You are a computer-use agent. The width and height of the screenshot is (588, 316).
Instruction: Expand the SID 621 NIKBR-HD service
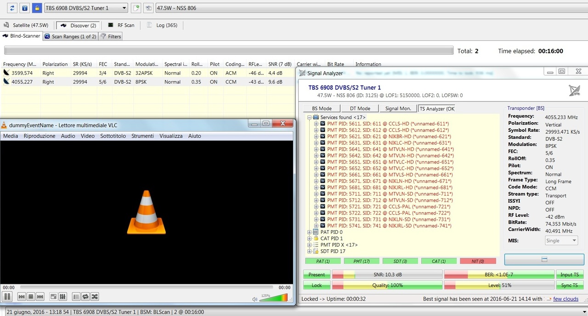[x=316, y=136]
